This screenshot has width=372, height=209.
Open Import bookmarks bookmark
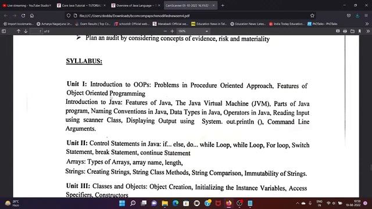[18, 24]
